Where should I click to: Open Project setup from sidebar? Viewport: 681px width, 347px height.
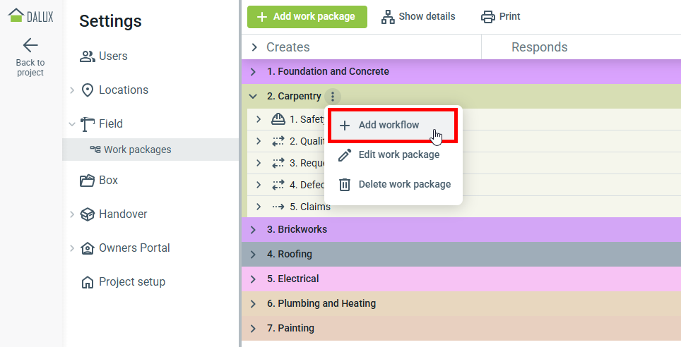131,282
